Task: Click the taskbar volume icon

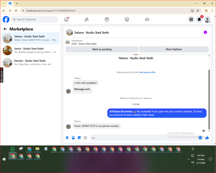Action: (x=193, y=163)
